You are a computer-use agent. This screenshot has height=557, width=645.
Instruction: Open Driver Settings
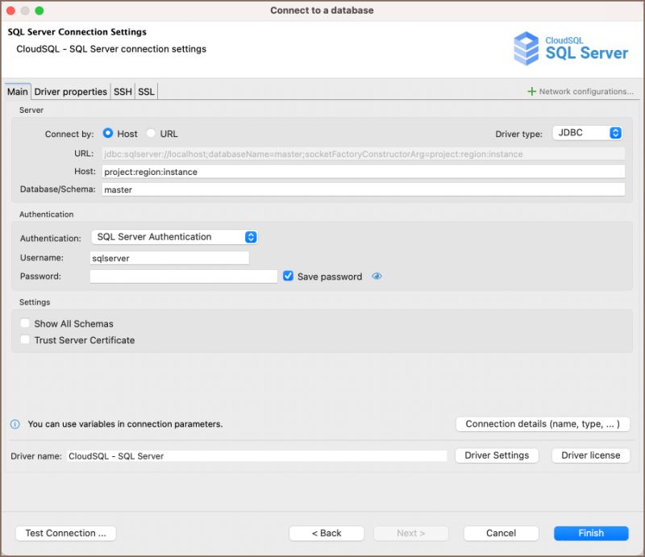(x=497, y=455)
